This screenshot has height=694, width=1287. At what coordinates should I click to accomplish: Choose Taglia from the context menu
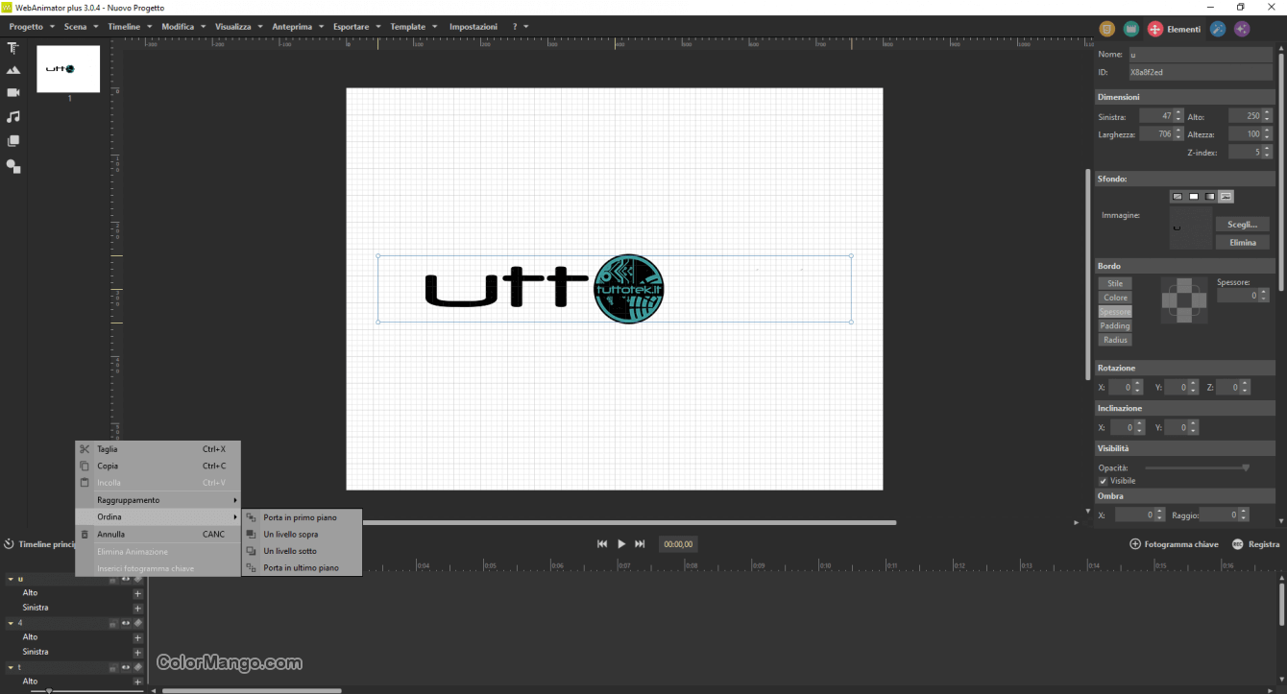[x=158, y=449]
